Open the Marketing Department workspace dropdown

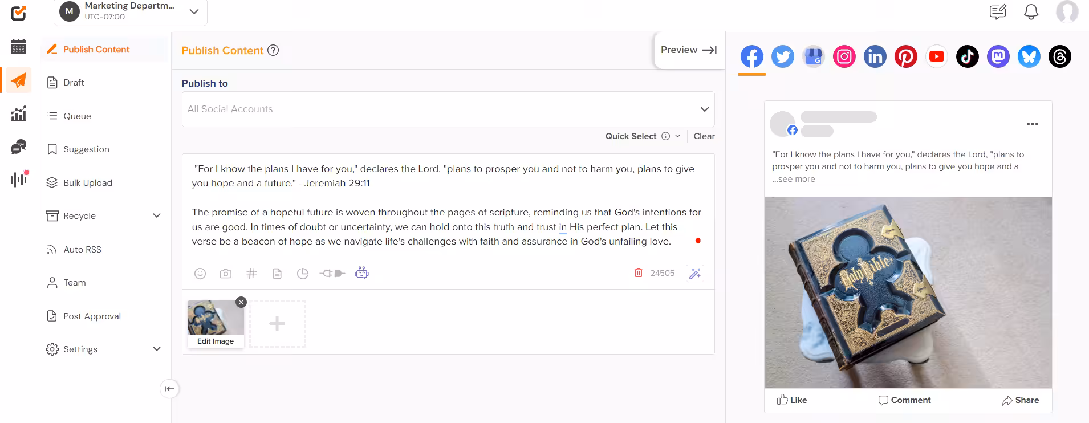131,11
